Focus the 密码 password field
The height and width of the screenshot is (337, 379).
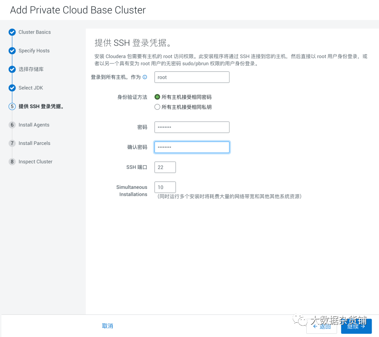(192, 127)
